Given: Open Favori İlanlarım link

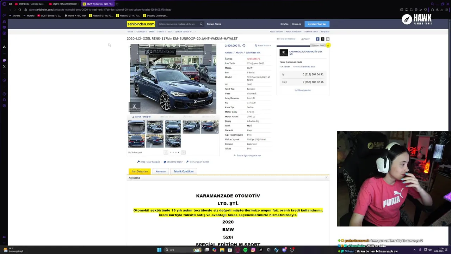Looking at the screenshot, I should (277, 32).
